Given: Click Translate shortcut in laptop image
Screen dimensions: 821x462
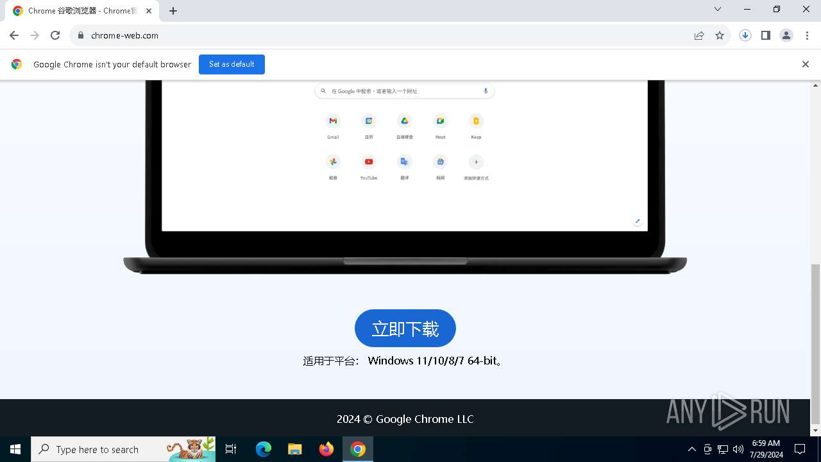Looking at the screenshot, I should (x=405, y=167).
